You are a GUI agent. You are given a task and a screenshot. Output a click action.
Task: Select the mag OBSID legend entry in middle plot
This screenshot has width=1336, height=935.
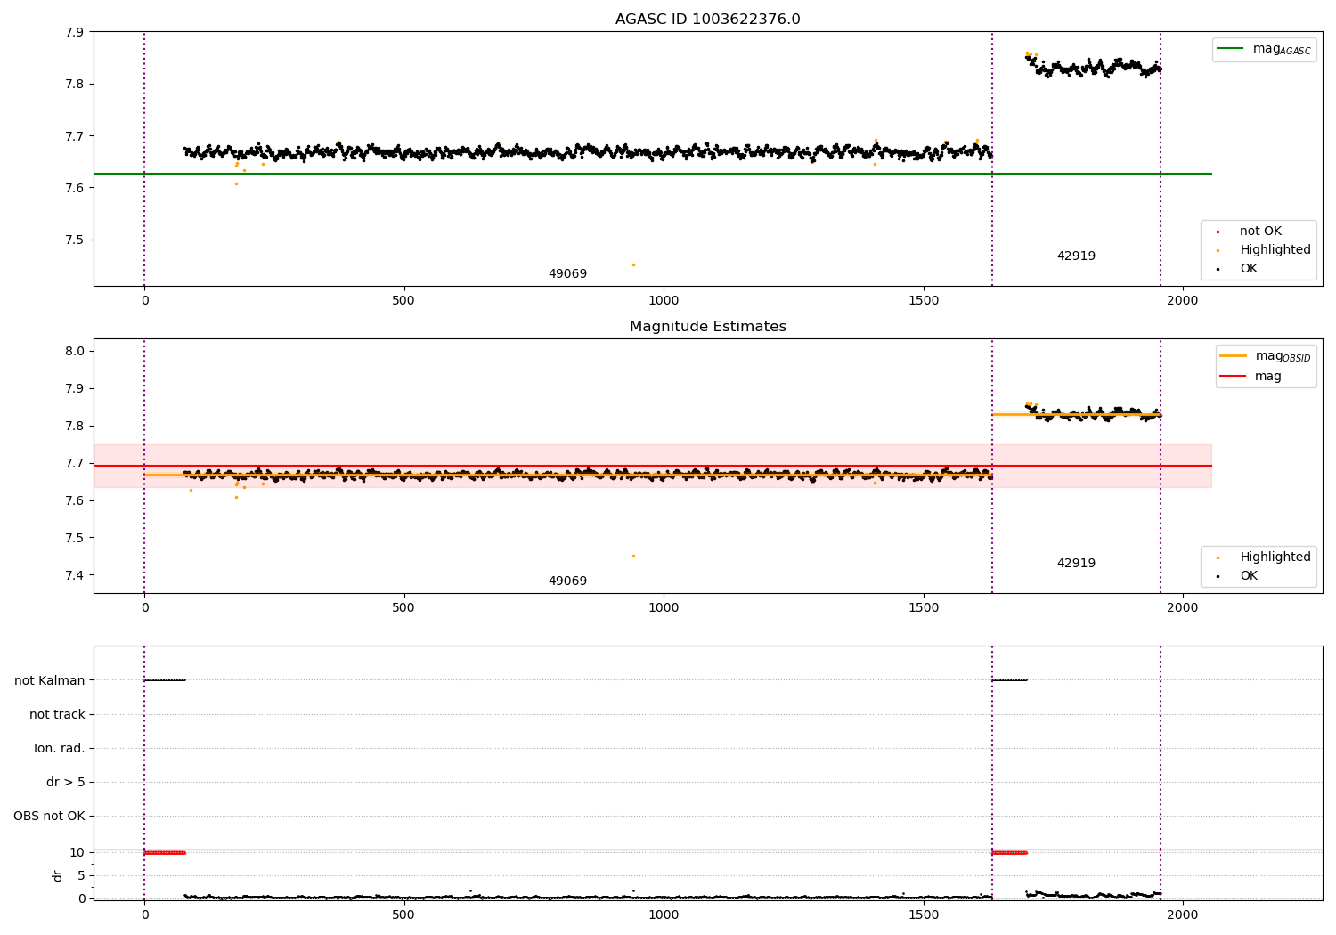click(x=1266, y=356)
